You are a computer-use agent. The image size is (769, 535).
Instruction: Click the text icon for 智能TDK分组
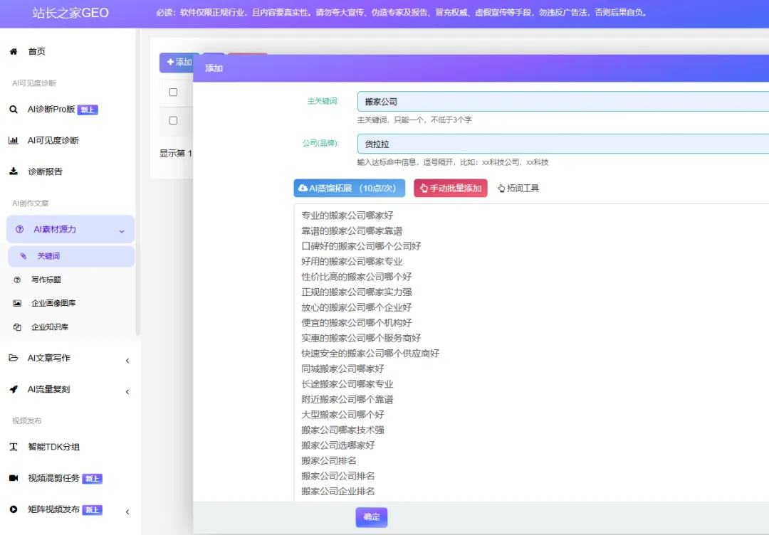click(x=14, y=447)
